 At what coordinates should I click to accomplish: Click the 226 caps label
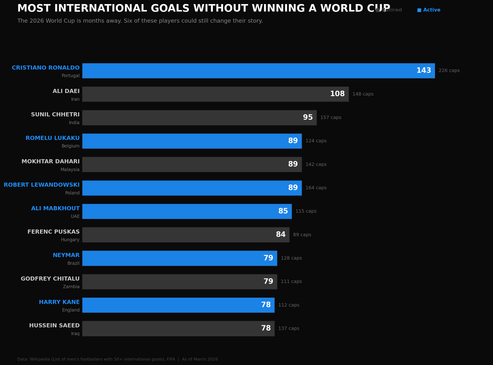(x=449, y=70)
